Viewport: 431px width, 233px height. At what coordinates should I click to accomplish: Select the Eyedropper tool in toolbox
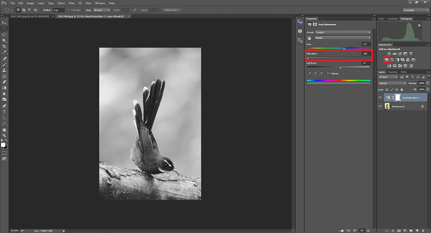tap(4, 52)
